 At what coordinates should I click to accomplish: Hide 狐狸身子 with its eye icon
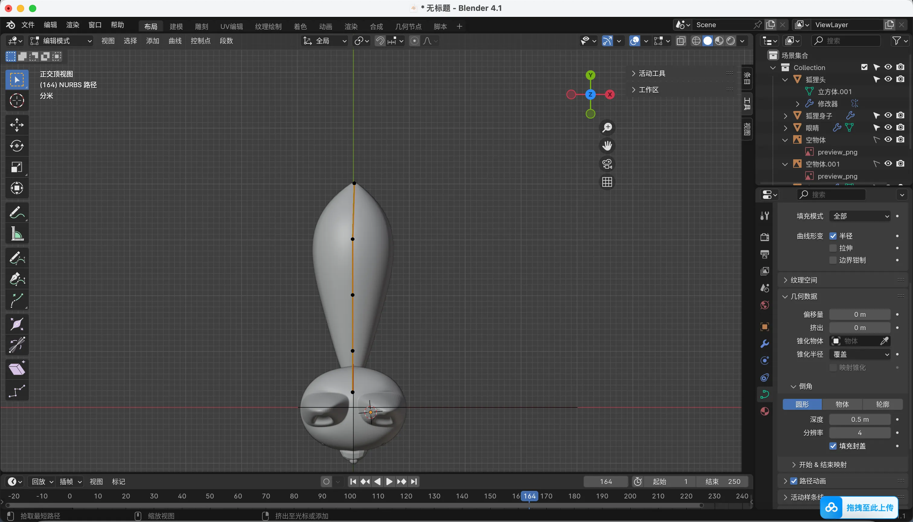[x=888, y=116]
